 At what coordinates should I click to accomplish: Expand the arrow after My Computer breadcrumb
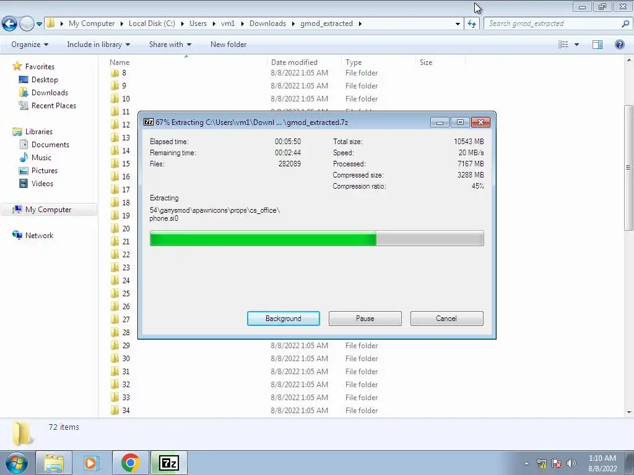(121, 24)
